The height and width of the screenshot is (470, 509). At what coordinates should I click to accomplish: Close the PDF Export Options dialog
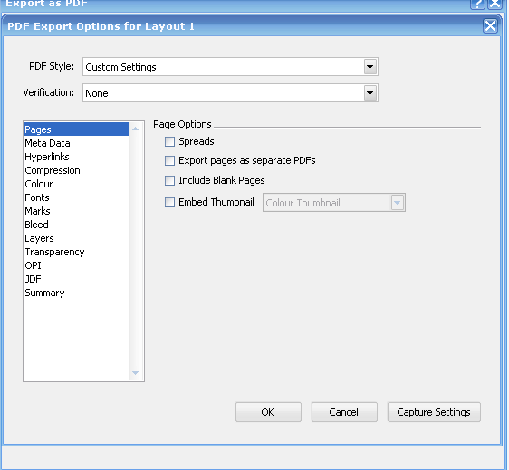click(490, 26)
